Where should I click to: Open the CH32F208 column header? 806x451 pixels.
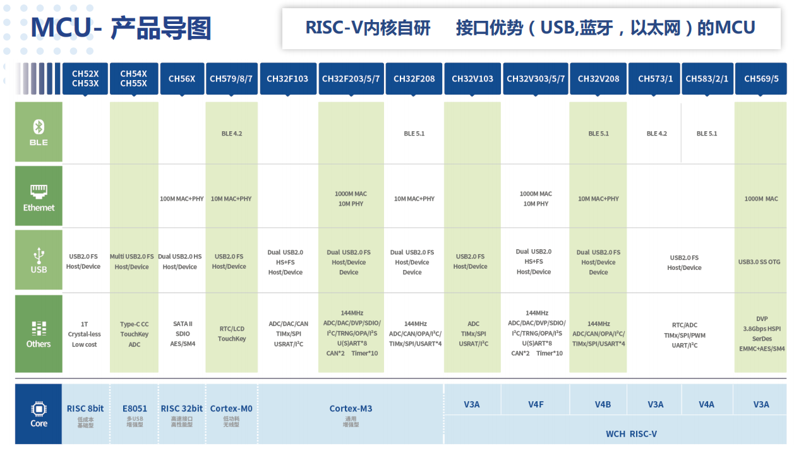pos(414,79)
